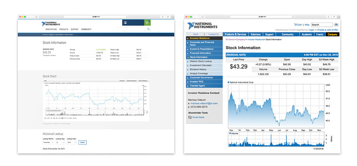Click Investor Relations breadcrumb in right window
Viewport: 357px width, 166px height.
point(256,40)
